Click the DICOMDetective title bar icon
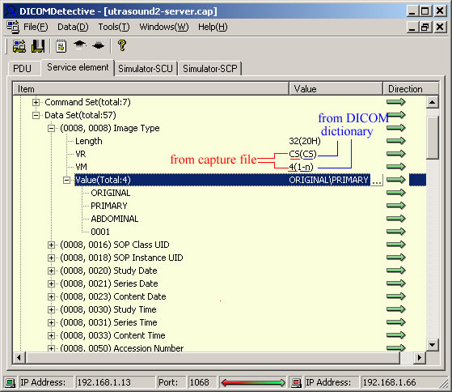452x392 pixels. tap(11, 11)
